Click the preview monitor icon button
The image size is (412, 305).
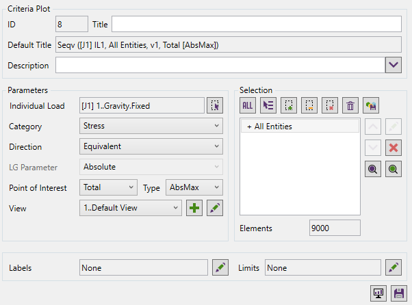coord(378,293)
